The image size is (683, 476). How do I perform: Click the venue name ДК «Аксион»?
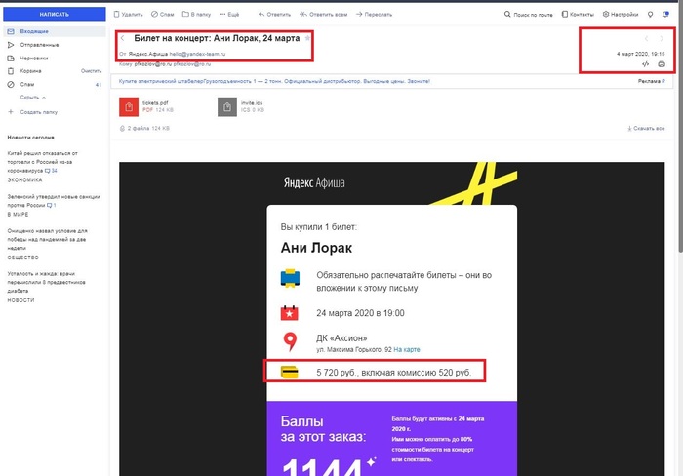(341, 337)
